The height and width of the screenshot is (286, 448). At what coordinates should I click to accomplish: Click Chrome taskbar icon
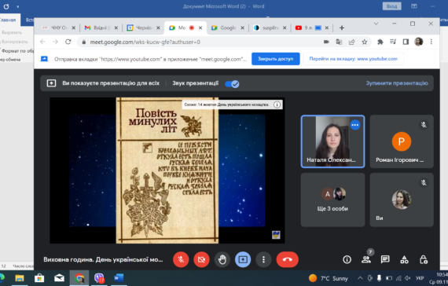79,278
